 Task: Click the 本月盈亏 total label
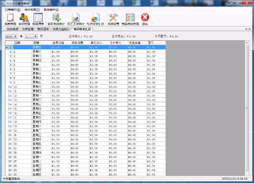166,37
